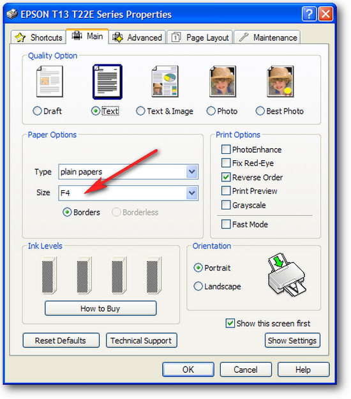The width and height of the screenshot is (351, 399).
Task: Switch to the Page Layout tab
Action: pos(200,38)
